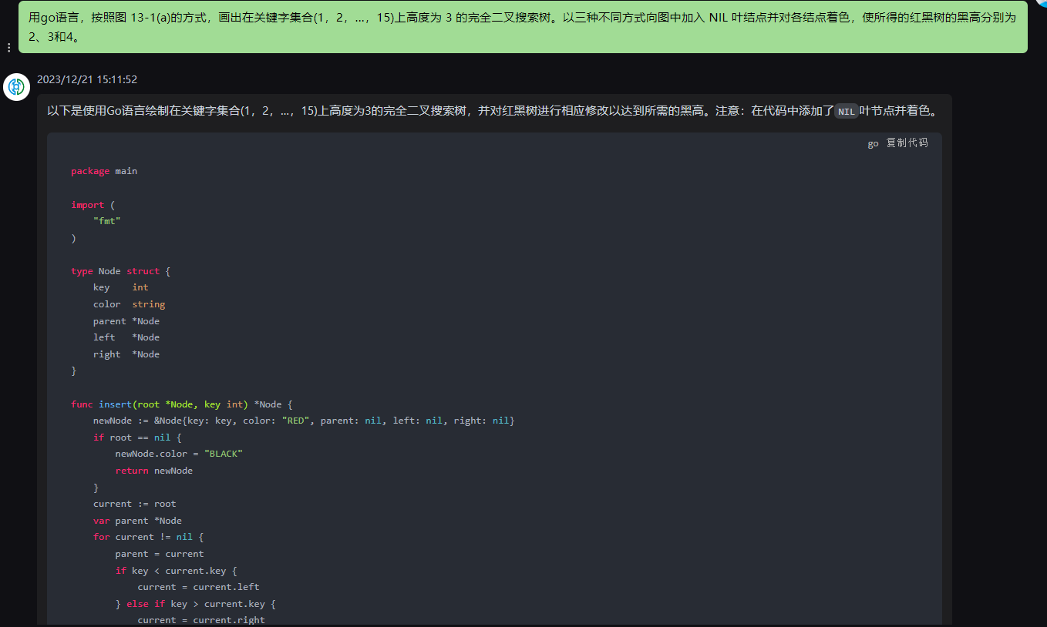Image resolution: width=1047 pixels, height=627 pixels.
Task: Click the 'newNode.color = "BLACK"' line
Action: (179, 454)
